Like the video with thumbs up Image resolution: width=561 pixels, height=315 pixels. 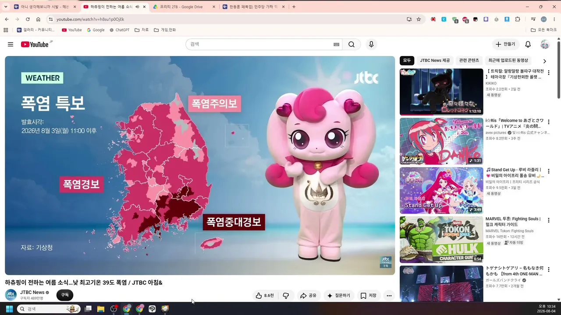(264, 296)
